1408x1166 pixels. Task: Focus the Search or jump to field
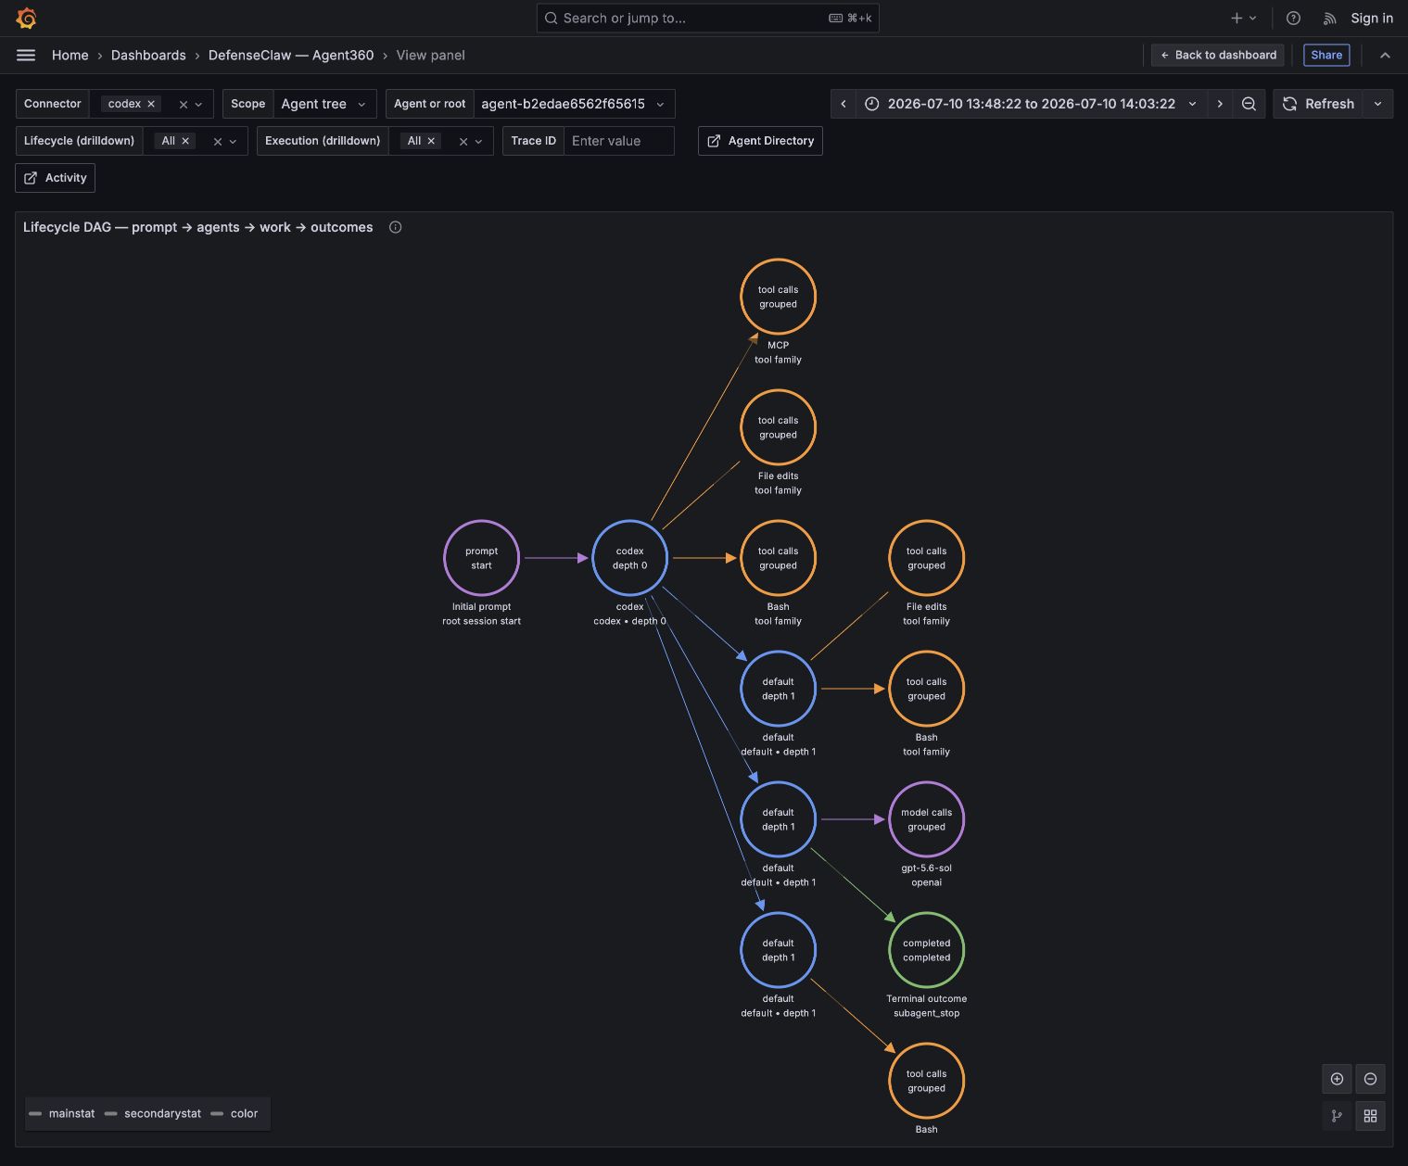coord(707,18)
